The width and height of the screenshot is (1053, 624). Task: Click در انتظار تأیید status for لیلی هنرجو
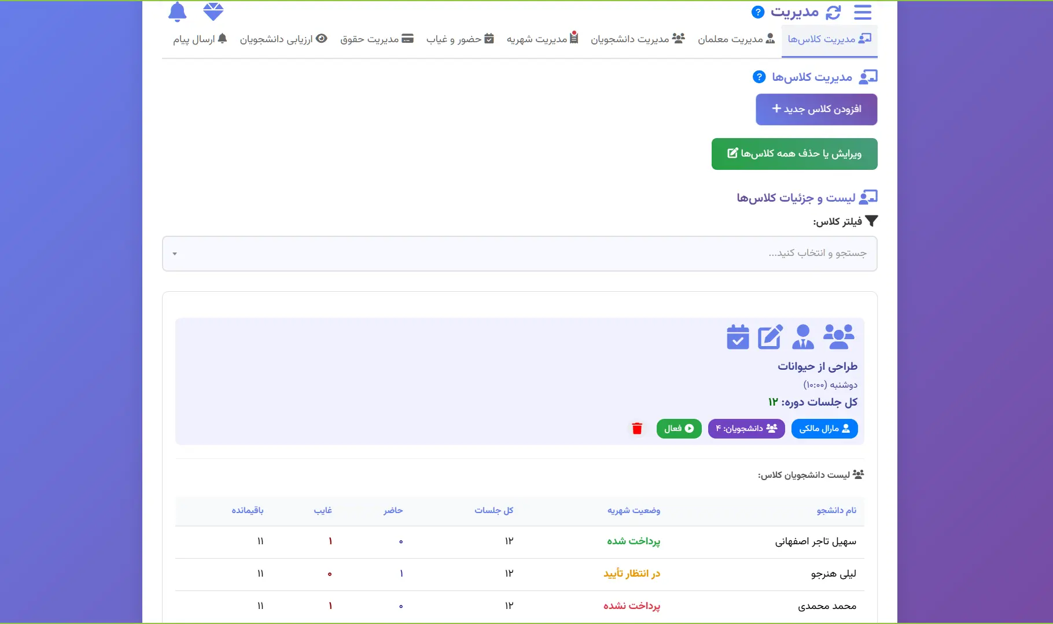[x=632, y=573]
